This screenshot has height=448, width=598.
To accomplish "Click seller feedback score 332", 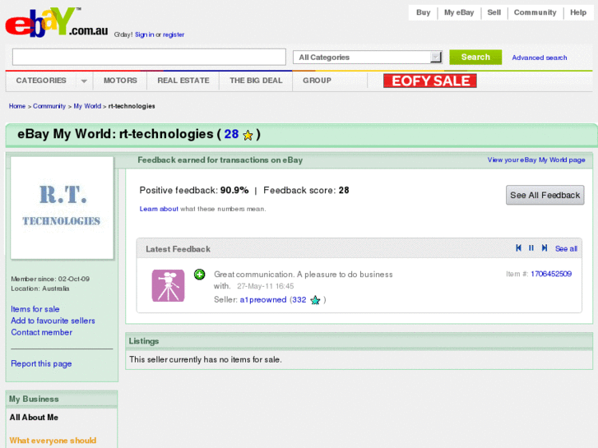I will point(299,300).
